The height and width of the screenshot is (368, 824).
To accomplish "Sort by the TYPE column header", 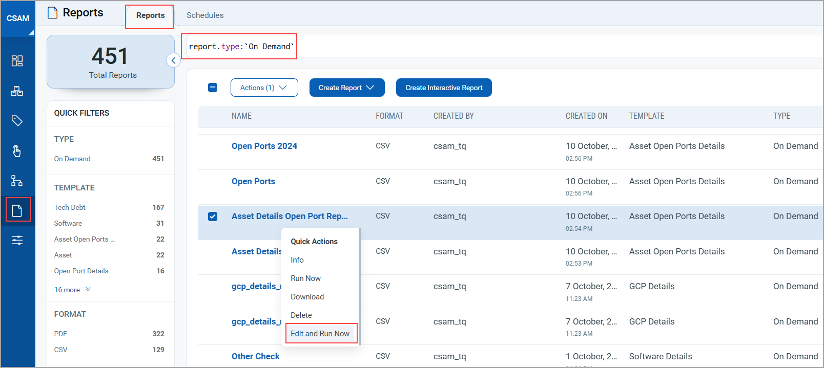I will (x=781, y=116).
